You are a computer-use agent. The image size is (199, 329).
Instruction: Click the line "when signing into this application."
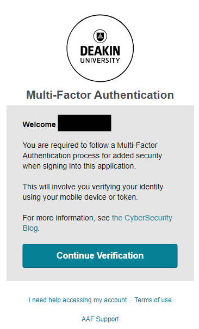click(79, 166)
